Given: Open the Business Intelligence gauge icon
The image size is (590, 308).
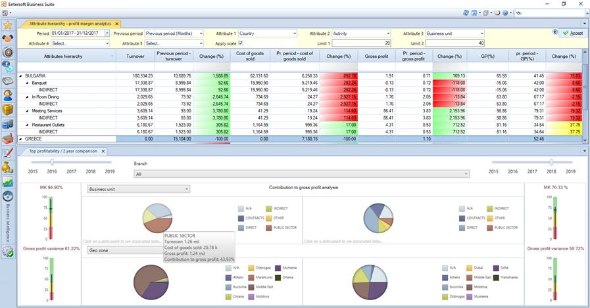Looking at the screenshot, I should [x=8, y=196].
